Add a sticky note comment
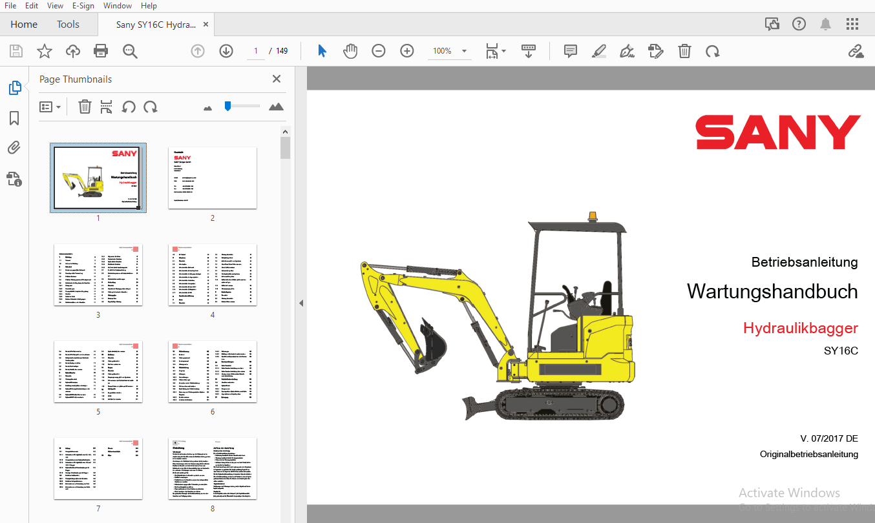Screen dimensions: 875x523 pos(570,51)
